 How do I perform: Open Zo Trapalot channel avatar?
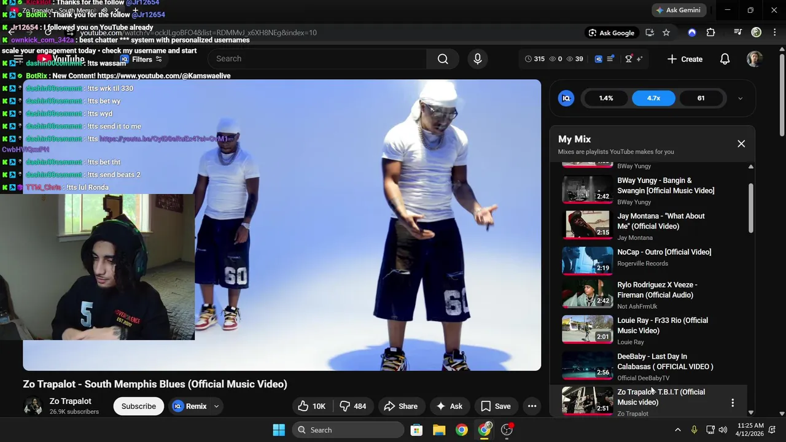(x=33, y=406)
